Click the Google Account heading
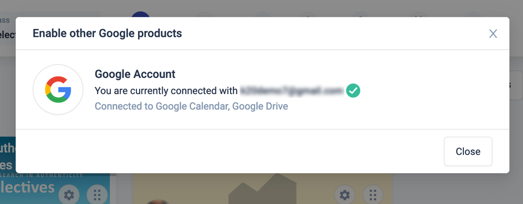This screenshot has width=523, height=204. point(135,74)
